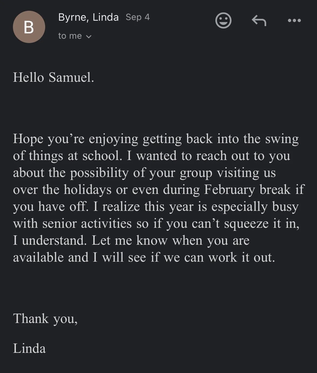The image size is (317, 373).
Task: Tap the 'to me' recipient text
Action: [70, 36]
